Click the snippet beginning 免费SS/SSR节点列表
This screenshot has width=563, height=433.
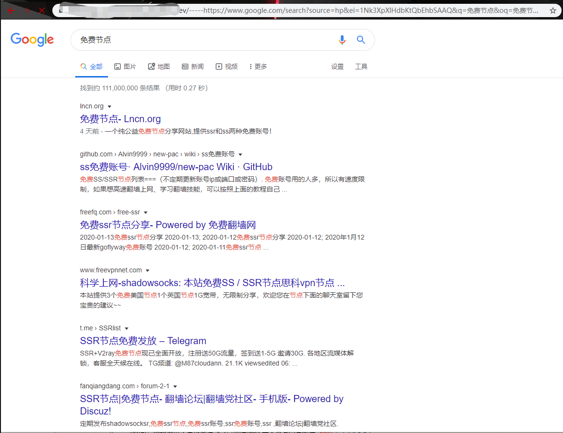pyautogui.click(x=222, y=184)
